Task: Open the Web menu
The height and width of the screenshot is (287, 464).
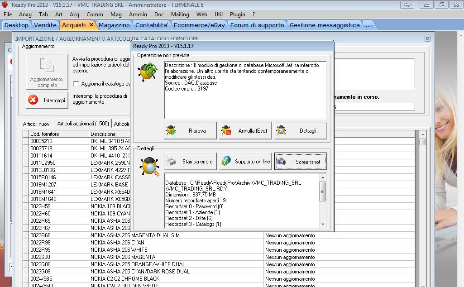Action: pos(202,14)
